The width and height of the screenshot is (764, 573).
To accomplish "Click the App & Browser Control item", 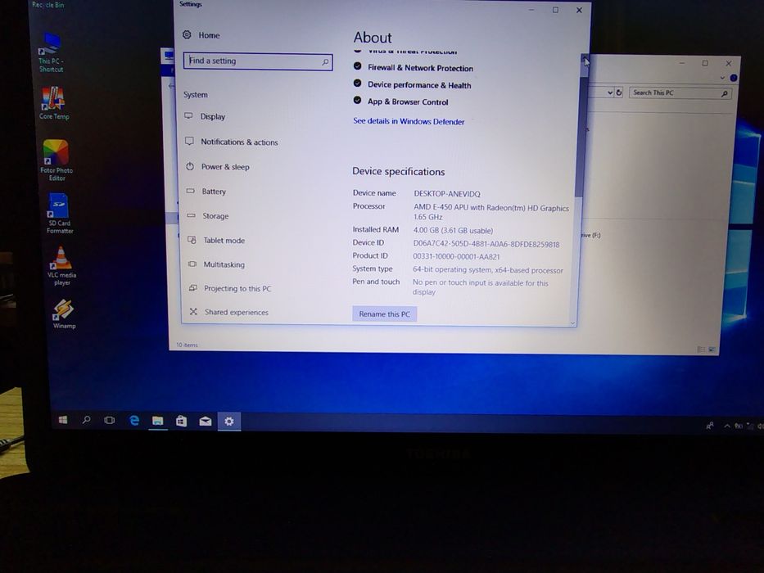I will [408, 102].
